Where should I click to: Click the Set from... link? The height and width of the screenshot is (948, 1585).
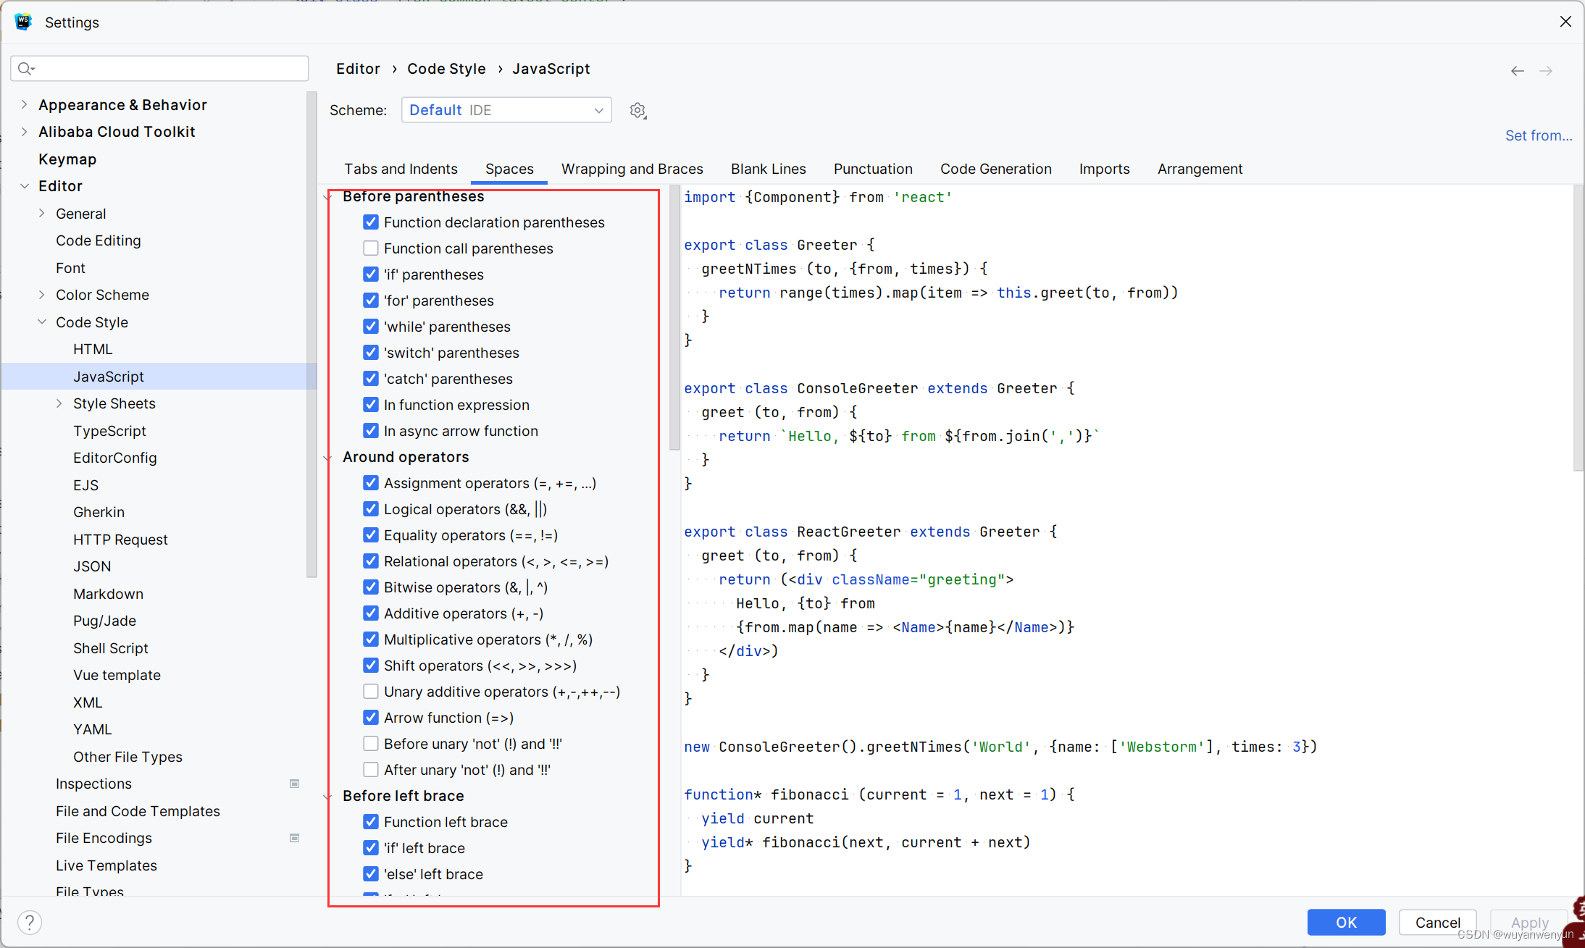1538,135
